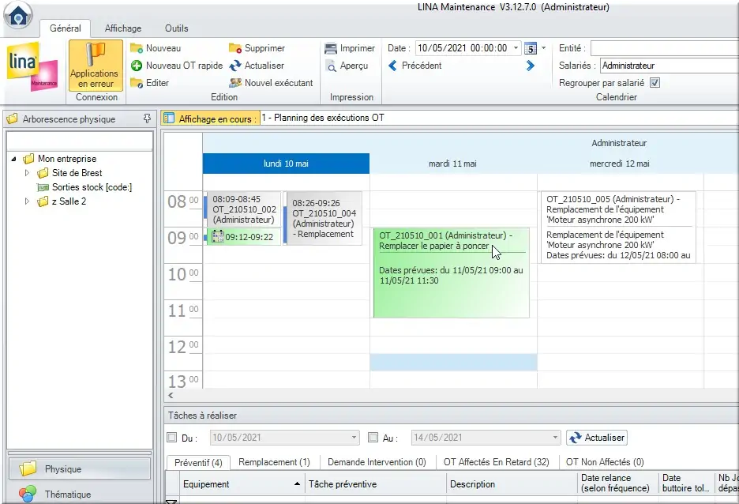Image resolution: width=739 pixels, height=504 pixels.
Task: Click the Applications en erreur flag button
Action: point(96,65)
